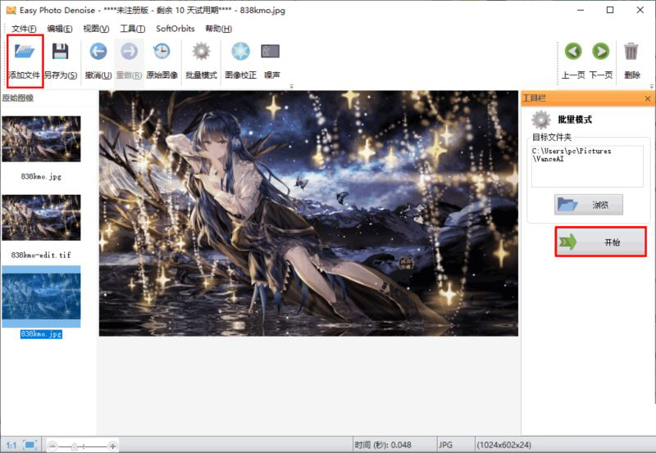Zoom in with the plus button
This screenshot has height=453, width=656.
point(112,446)
